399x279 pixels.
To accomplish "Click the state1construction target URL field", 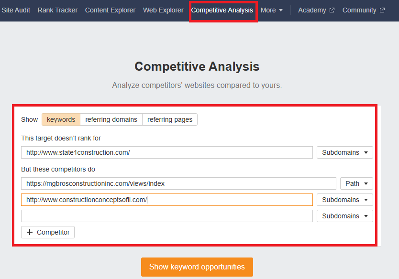I will [x=166, y=152].
